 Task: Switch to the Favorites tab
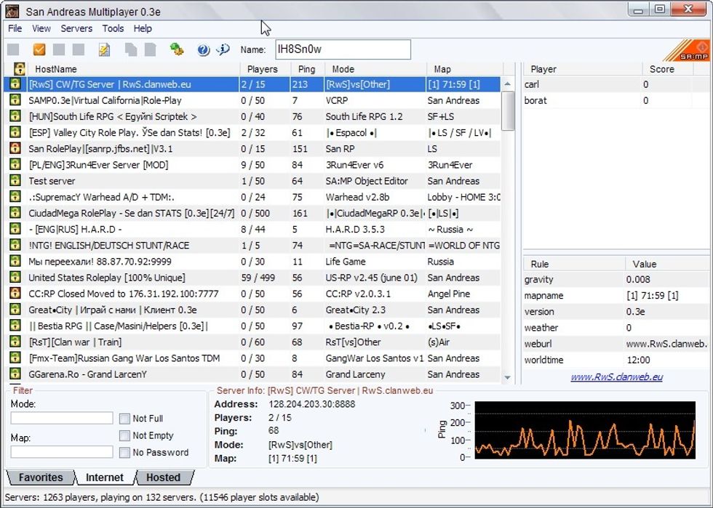(x=40, y=477)
